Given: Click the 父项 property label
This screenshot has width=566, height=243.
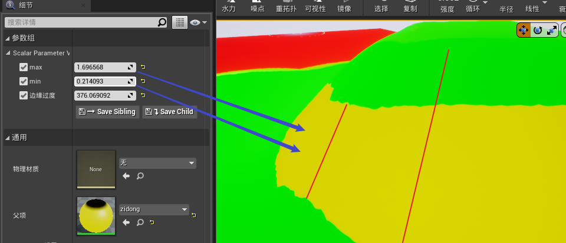Looking at the screenshot, I should pyautogui.click(x=19, y=215).
